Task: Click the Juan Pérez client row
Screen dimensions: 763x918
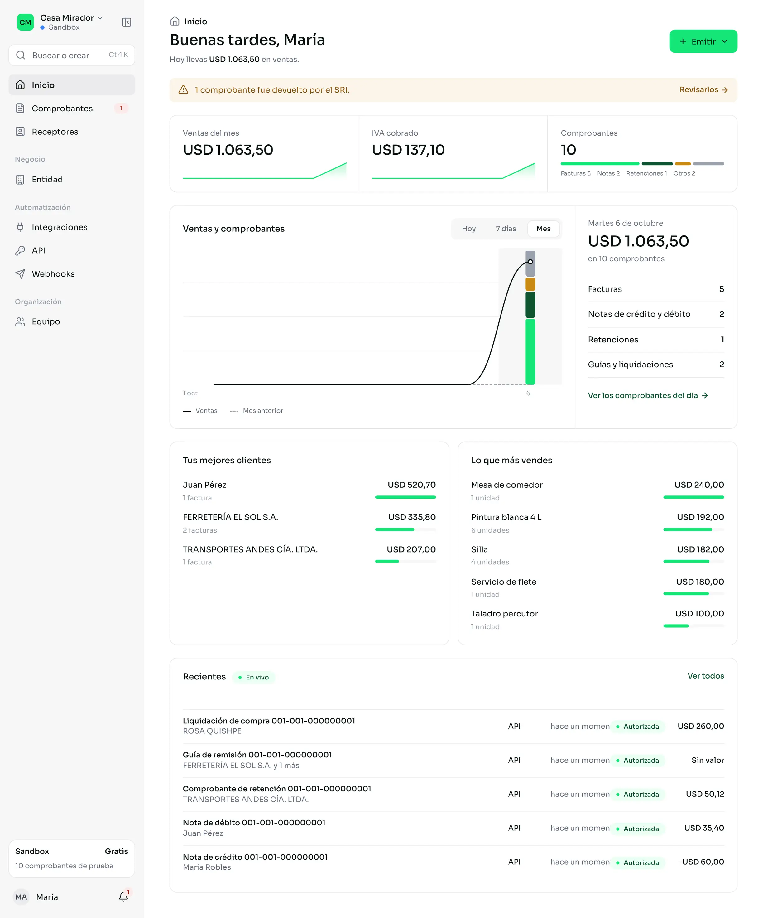Action: 309,490
